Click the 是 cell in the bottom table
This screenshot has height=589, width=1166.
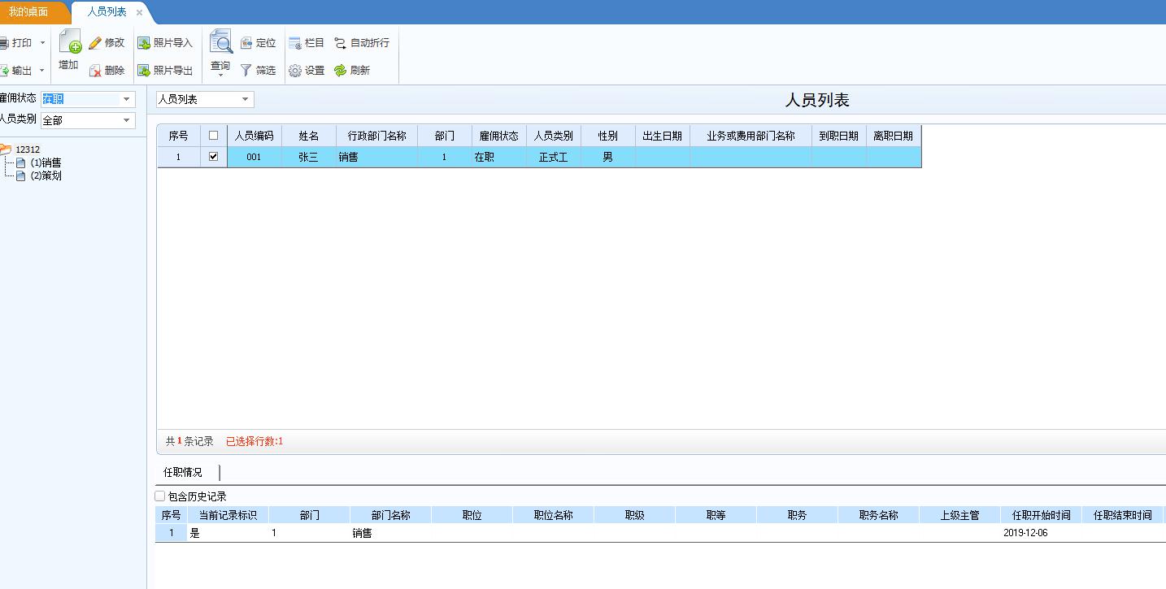(228, 533)
